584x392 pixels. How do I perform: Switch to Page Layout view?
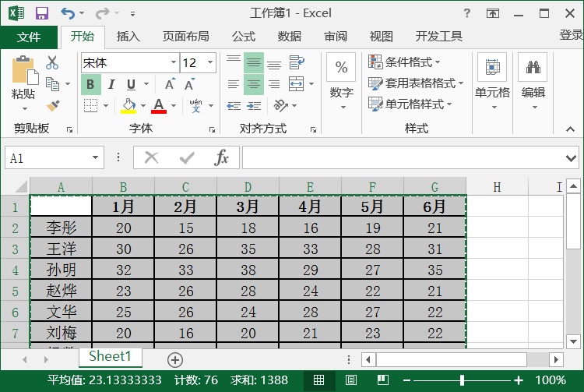coord(351,380)
